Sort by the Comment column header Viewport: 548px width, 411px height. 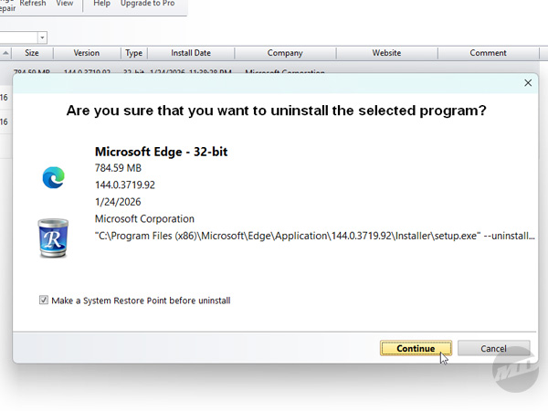click(x=488, y=53)
